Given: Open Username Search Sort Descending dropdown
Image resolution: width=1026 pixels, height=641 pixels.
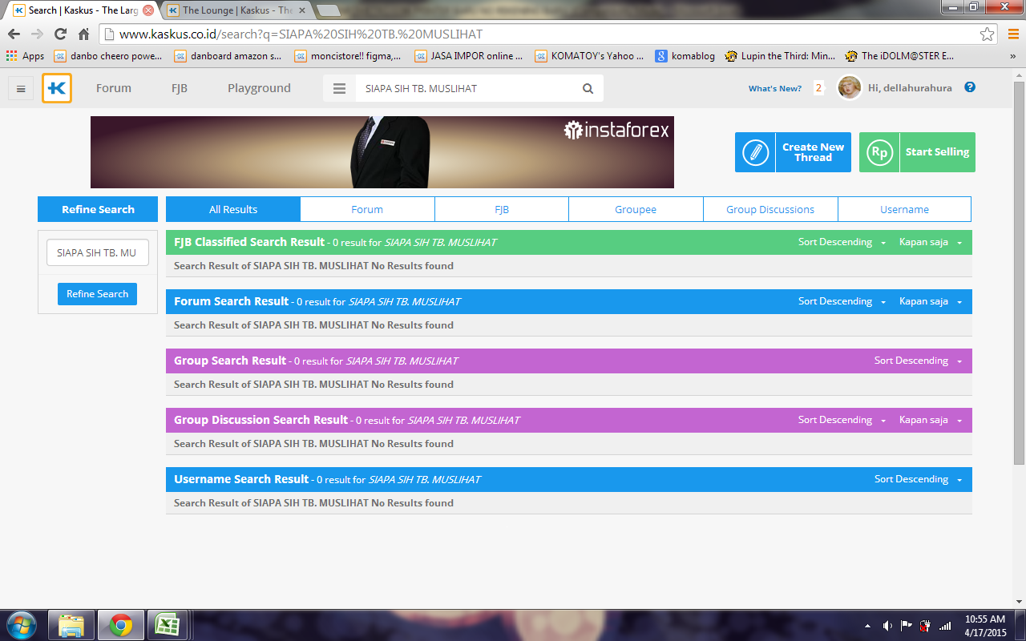Looking at the screenshot, I should click(918, 479).
